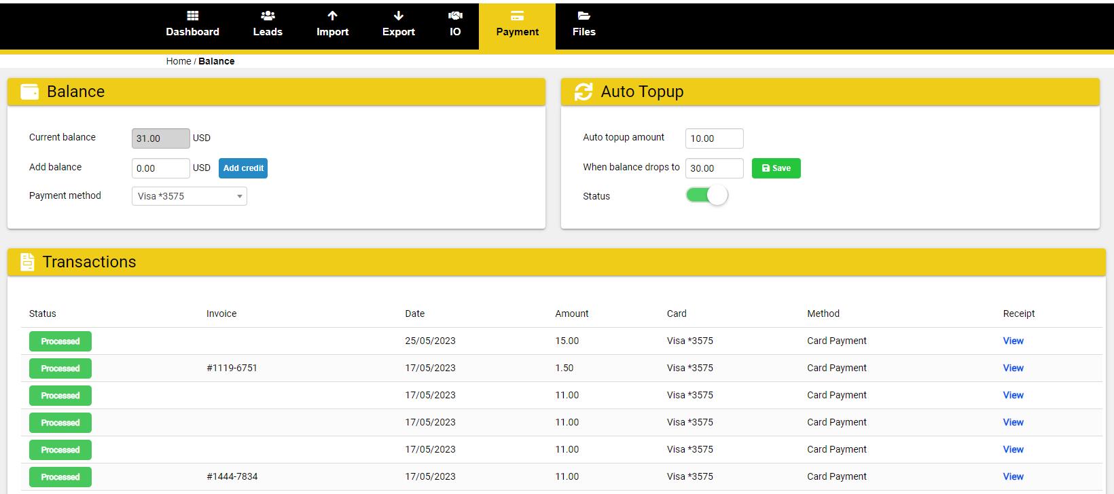1114x494 pixels.
Task: Click Visa *3575 in the 1.50 amount row
Action: pos(690,368)
